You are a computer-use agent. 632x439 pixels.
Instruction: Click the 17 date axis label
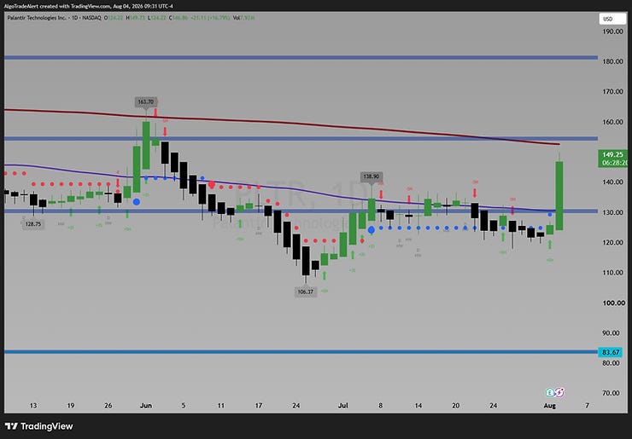click(x=259, y=406)
